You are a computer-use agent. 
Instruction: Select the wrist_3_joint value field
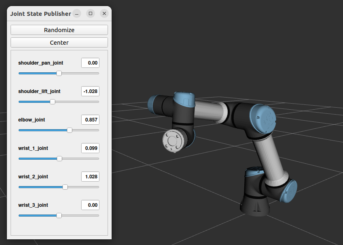(90, 205)
